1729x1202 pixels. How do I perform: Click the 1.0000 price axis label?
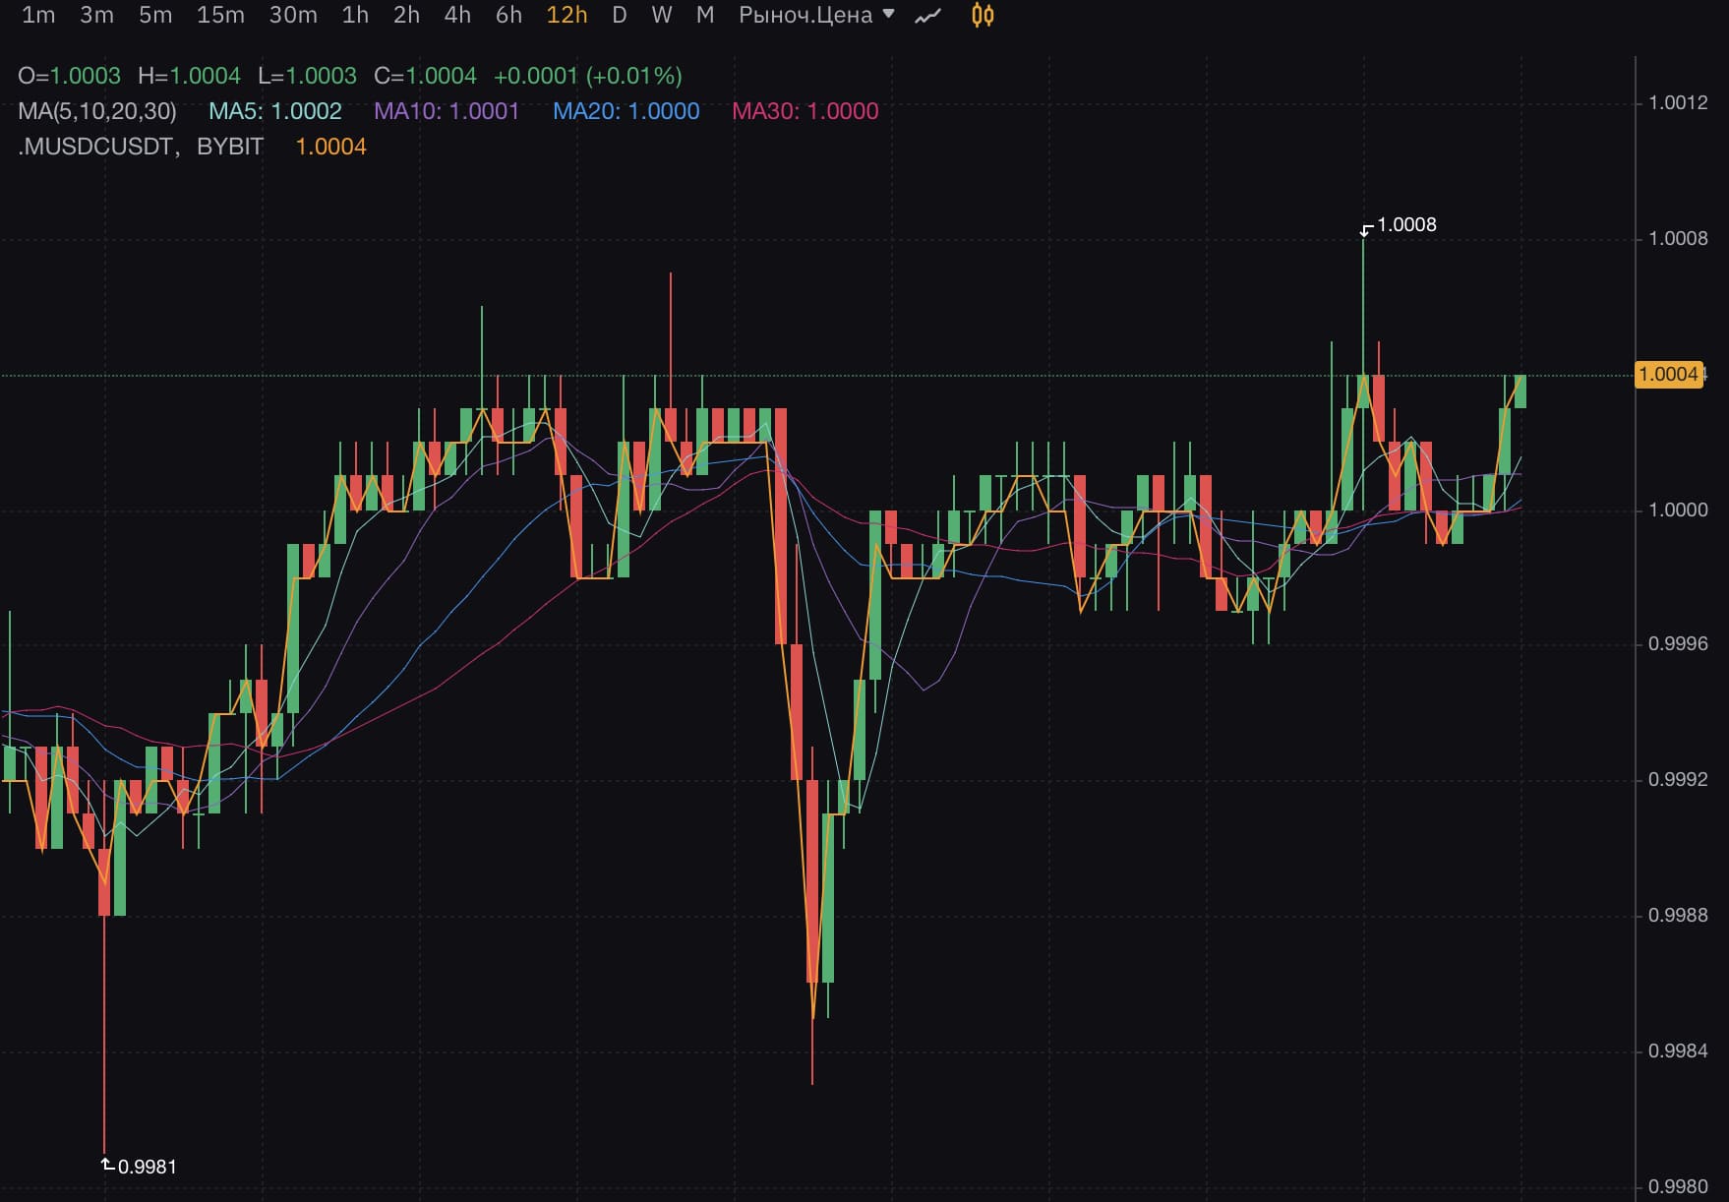pyautogui.click(x=1679, y=510)
